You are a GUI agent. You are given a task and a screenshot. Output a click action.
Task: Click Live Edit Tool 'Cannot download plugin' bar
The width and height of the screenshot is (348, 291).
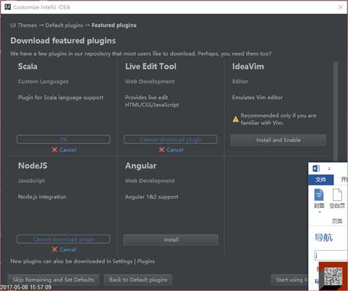(x=170, y=140)
